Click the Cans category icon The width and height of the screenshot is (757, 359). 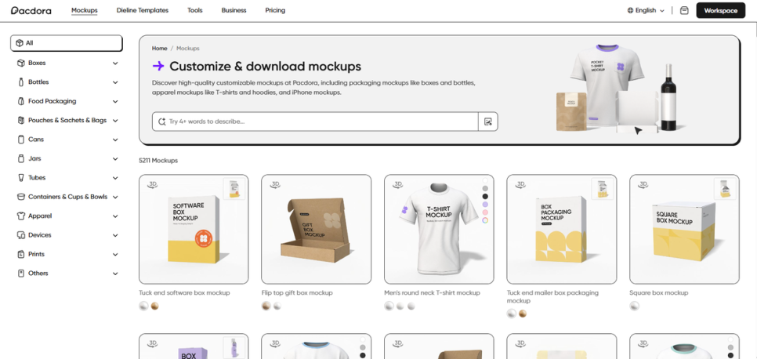click(20, 140)
